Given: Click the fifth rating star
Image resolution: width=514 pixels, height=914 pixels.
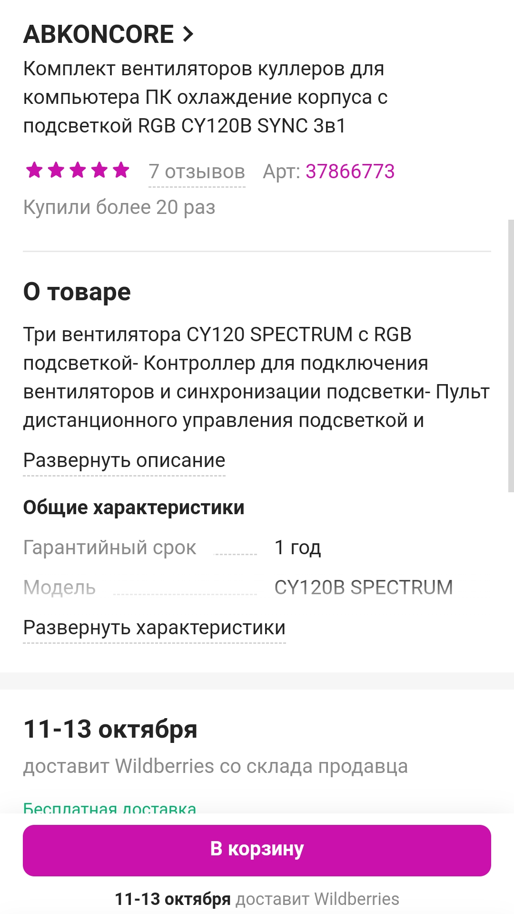Looking at the screenshot, I should [121, 170].
